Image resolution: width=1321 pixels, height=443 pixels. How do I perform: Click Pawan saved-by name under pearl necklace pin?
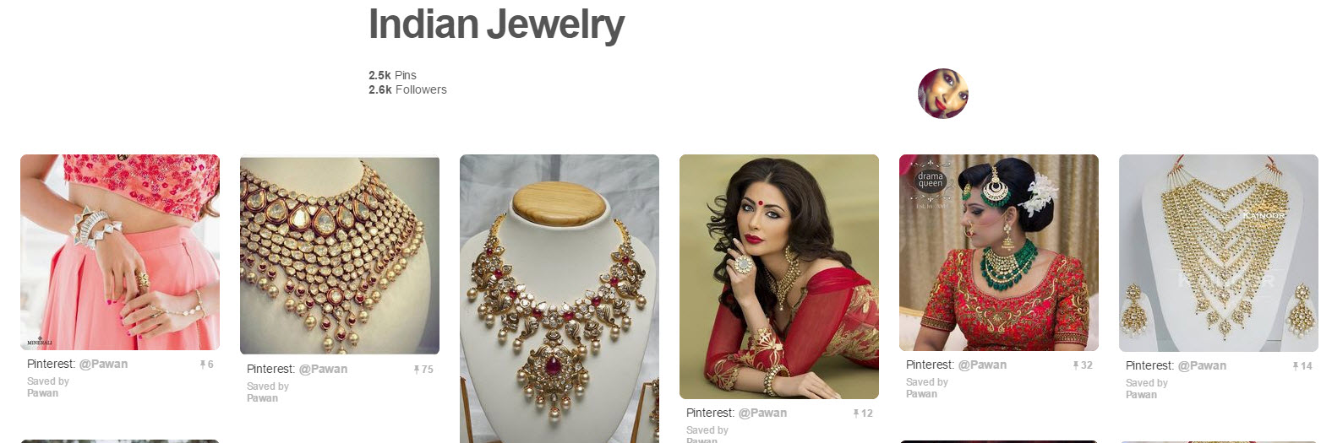click(1141, 394)
